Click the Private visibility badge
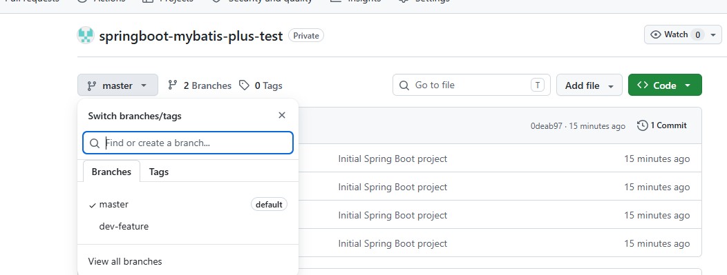727x275 pixels. 306,36
